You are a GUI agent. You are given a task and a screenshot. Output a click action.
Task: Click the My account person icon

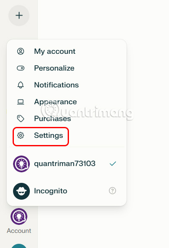point(21,51)
